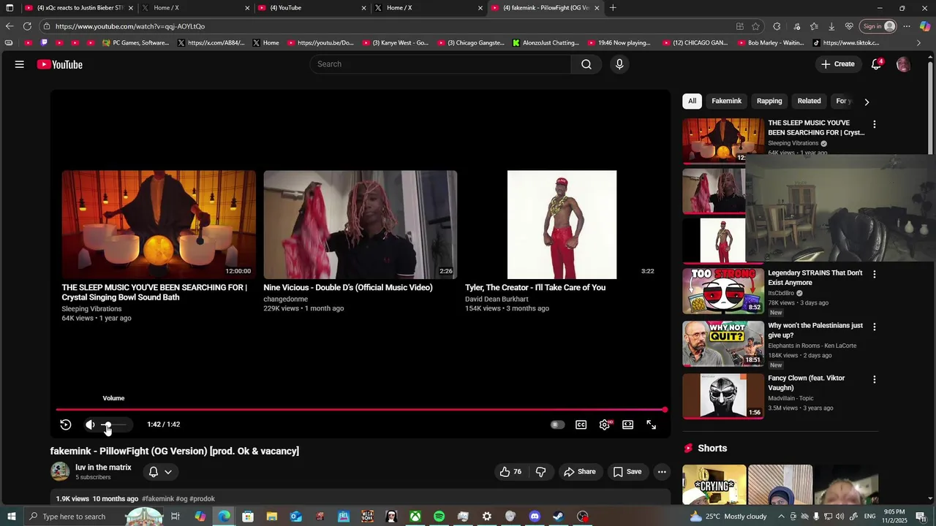Viewport: 936px width, 526px height.
Task: Go to YouTube home via logo
Action: coord(60,64)
